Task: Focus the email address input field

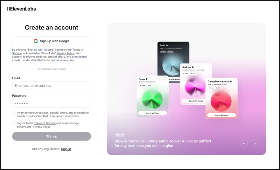Action: point(52,86)
